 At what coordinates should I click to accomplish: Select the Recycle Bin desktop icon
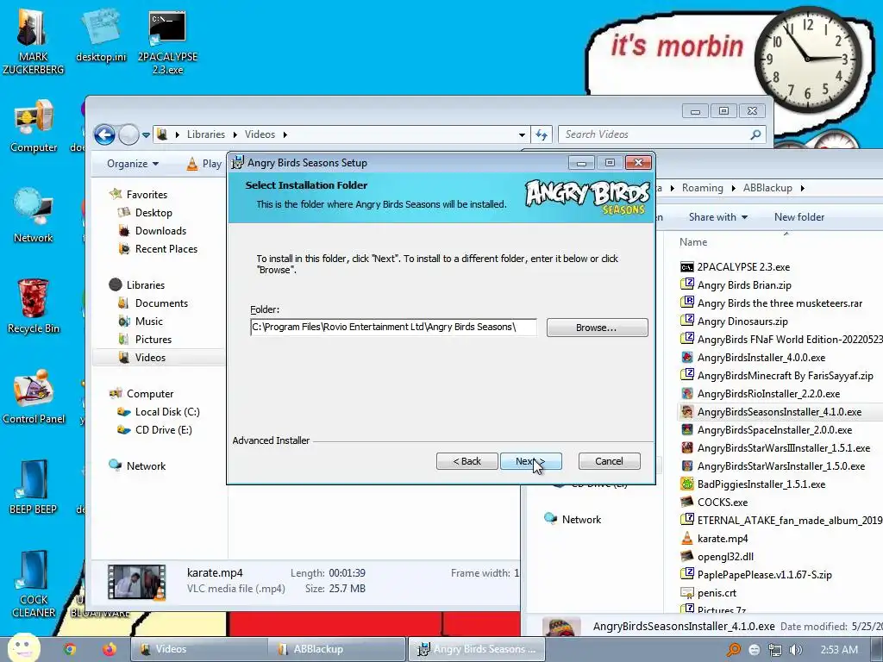pyautogui.click(x=34, y=306)
